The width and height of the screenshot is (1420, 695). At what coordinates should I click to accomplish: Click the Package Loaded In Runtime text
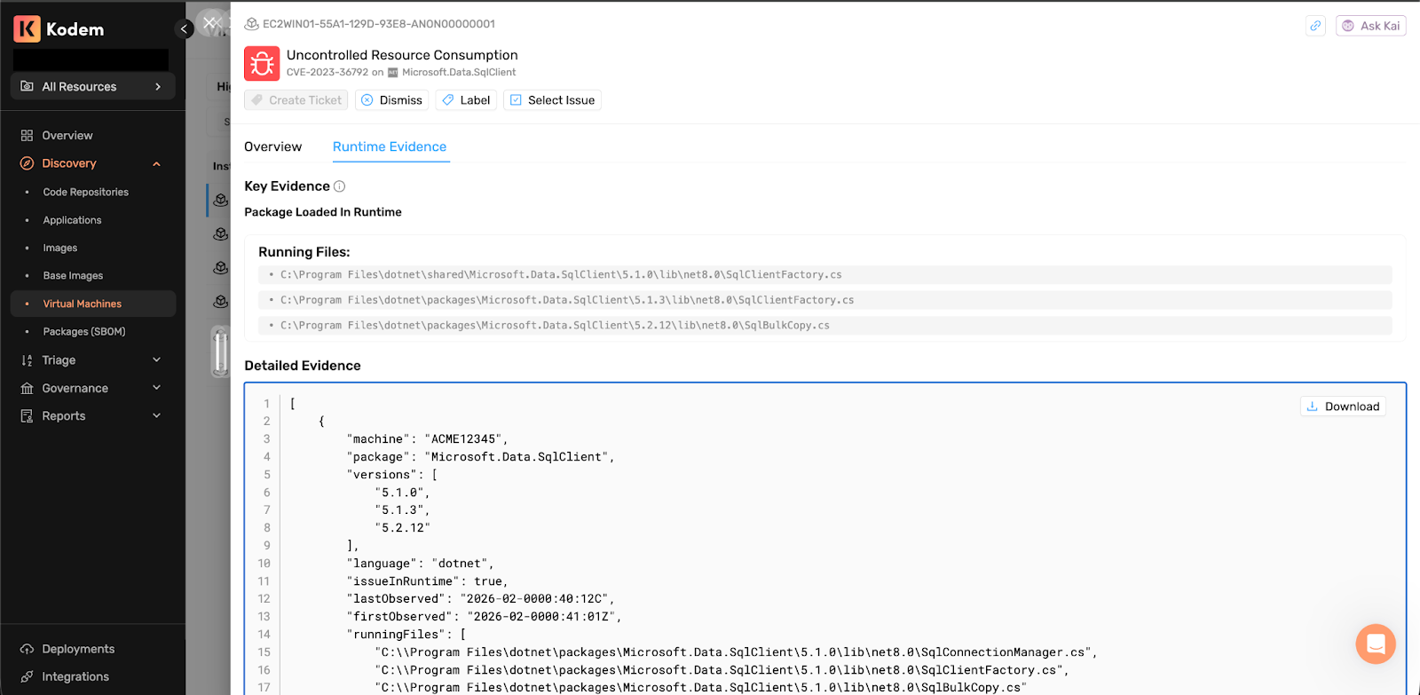pos(323,212)
